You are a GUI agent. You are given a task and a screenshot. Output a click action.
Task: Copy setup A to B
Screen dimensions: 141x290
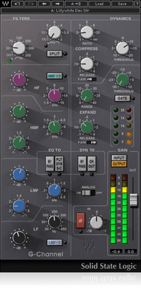pyautogui.click(x=76, y=4)
